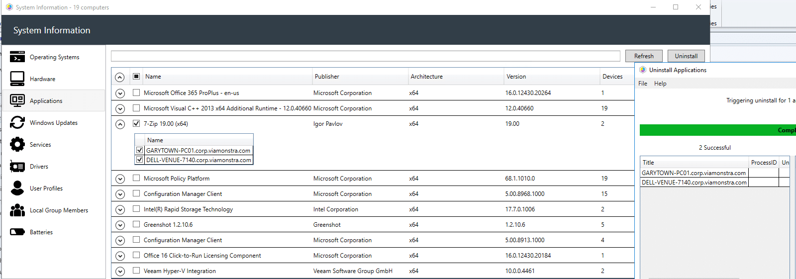Viewport: 796px width, 279px height.
Task: Select the Drivers card icon
Action: pyautogui.click(x=17, y=166)
